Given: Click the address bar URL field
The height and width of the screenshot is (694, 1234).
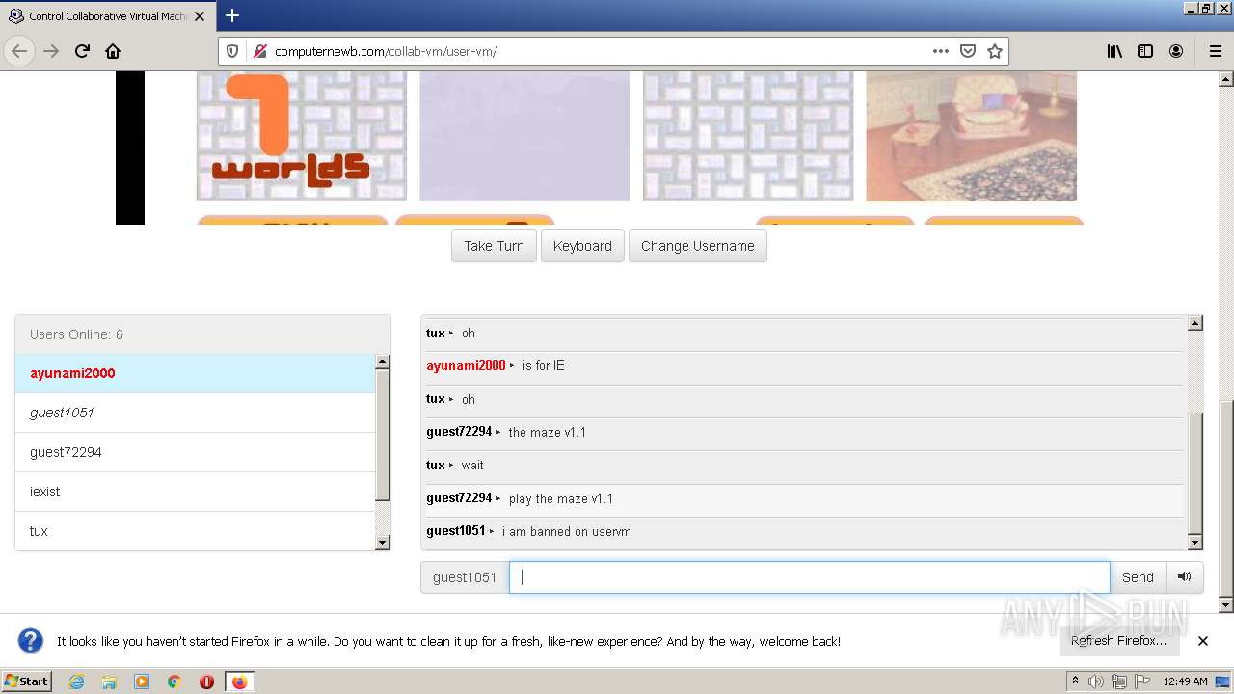Looking at the screenshot, I should pos(598,51).
